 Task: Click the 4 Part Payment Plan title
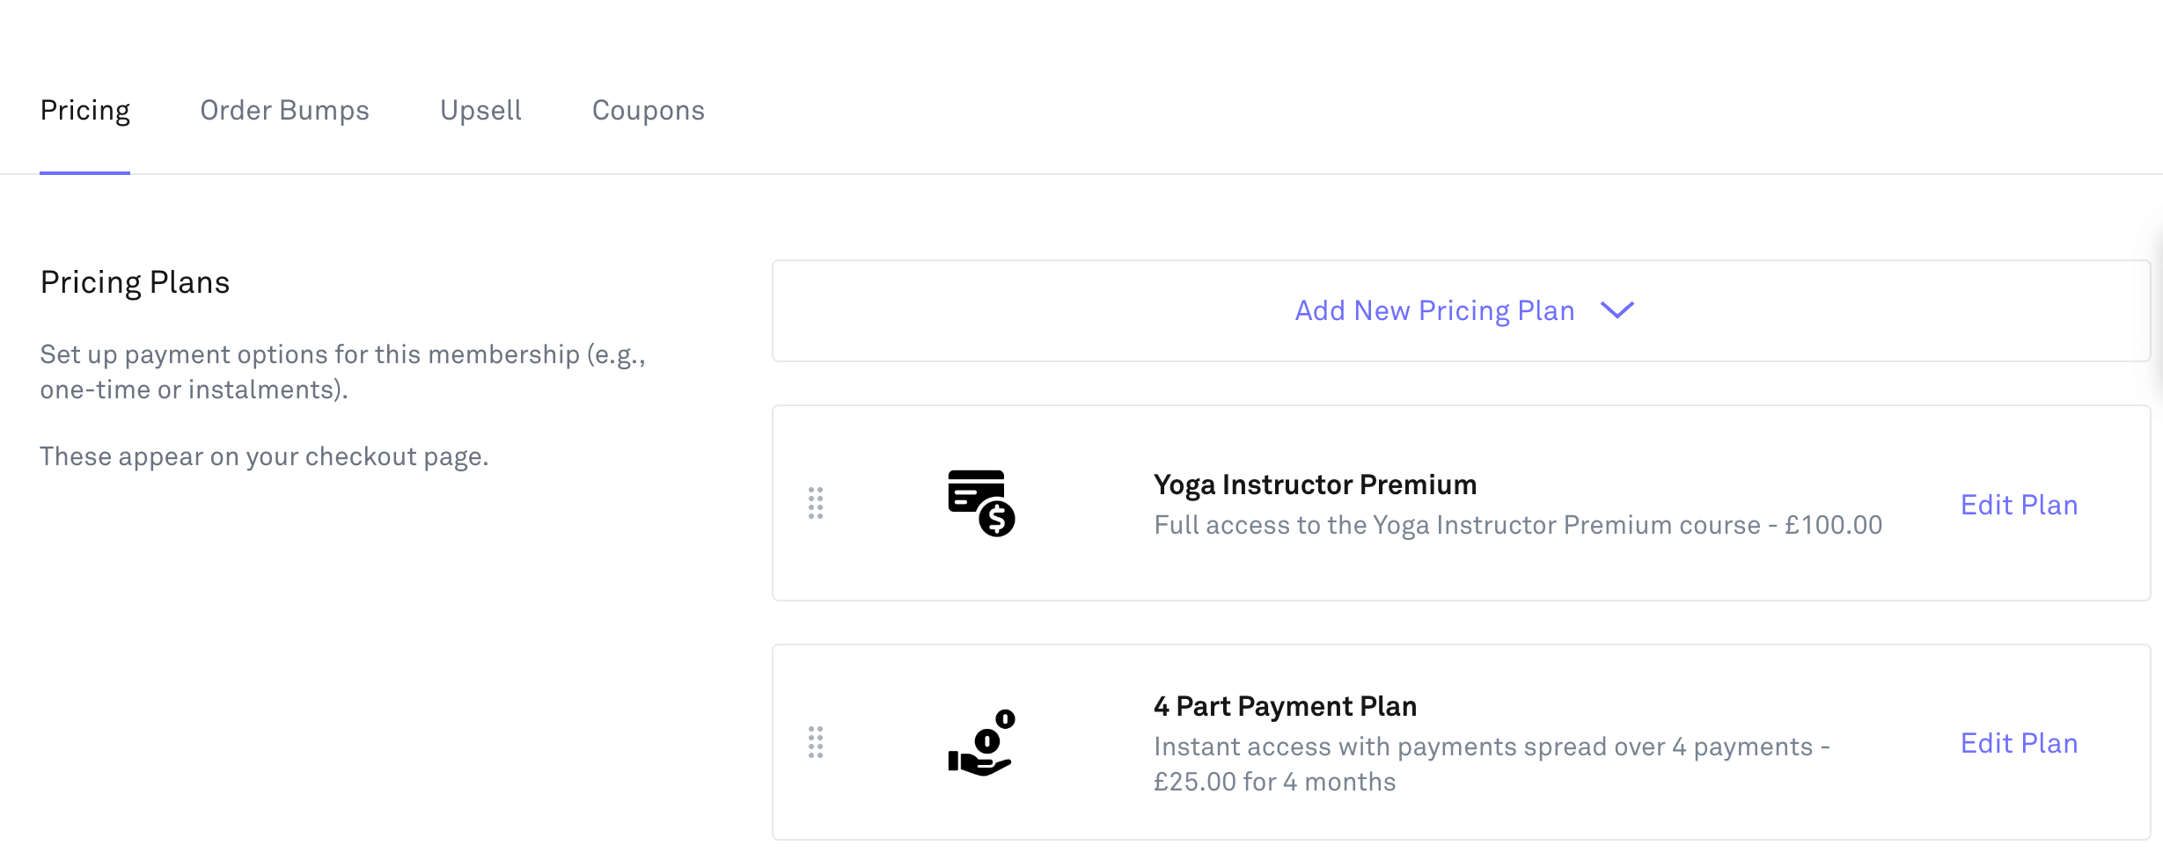tap(1285, 706)
